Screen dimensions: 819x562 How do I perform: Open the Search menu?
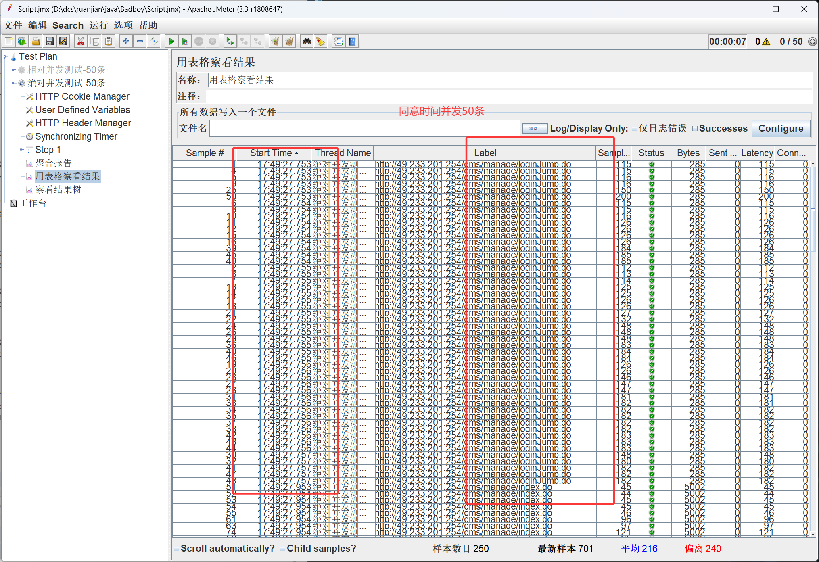click(x=68, y=25)
